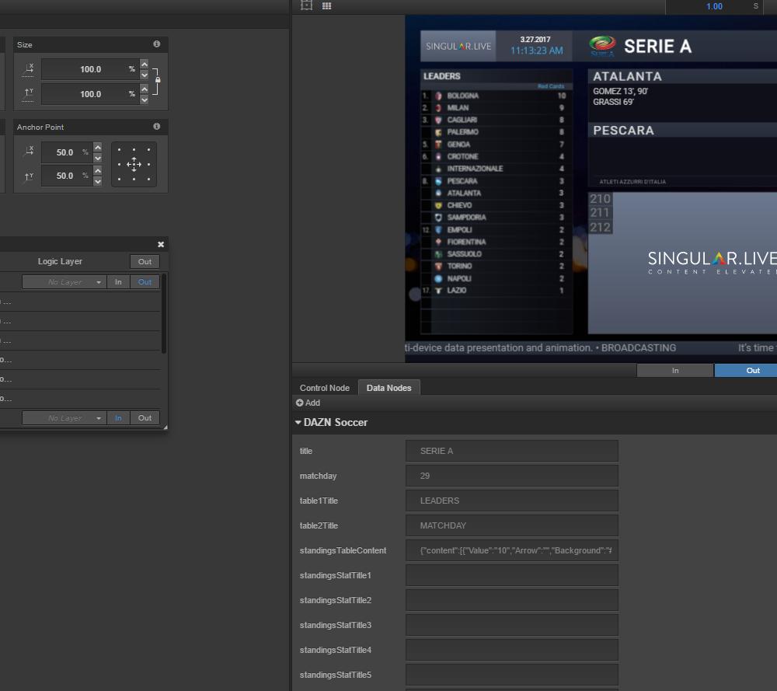Open the upper No Layer dropdown

[x=64, y=282]
